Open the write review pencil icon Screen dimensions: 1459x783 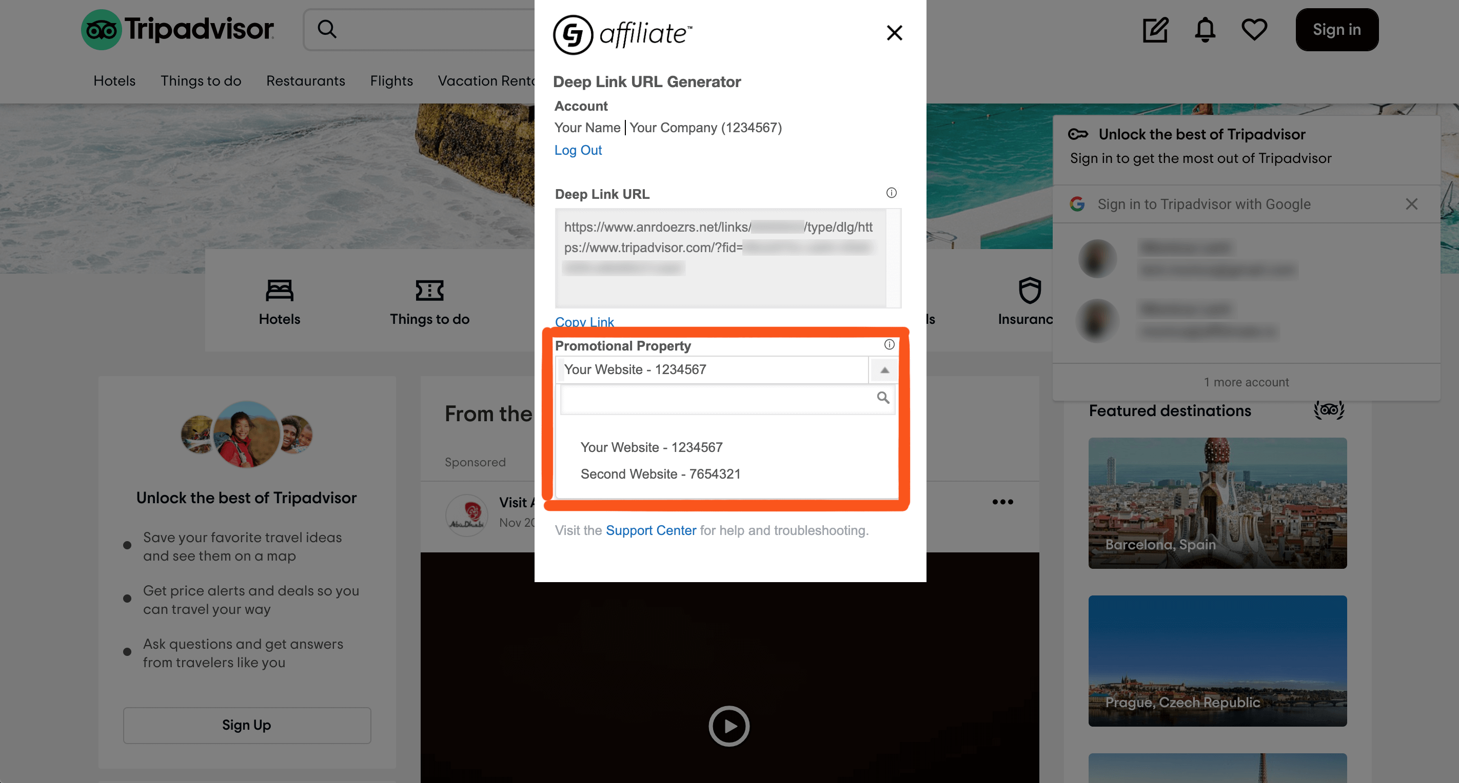click(x=1155, y=29)
